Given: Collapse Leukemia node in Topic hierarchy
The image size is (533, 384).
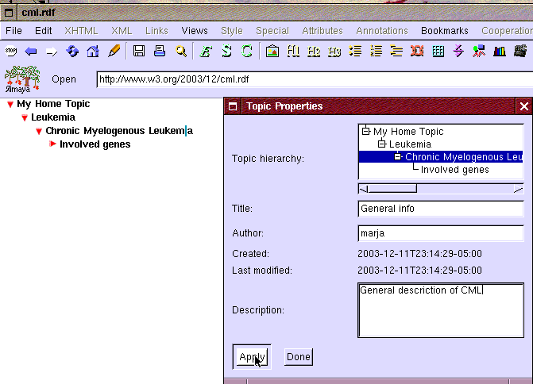Looking at the screenshot, I should point(381,144).
